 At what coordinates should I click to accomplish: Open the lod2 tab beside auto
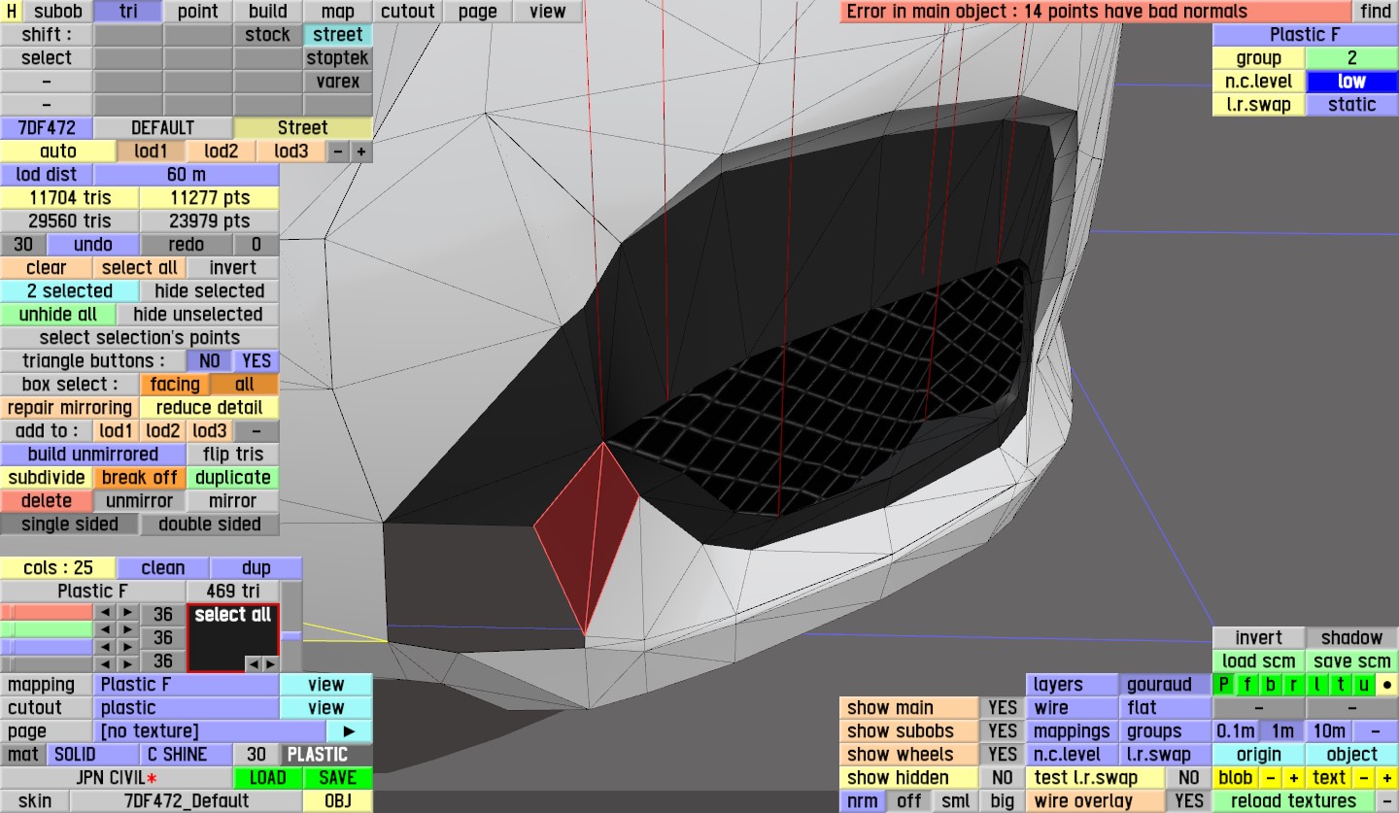[222, 152]
